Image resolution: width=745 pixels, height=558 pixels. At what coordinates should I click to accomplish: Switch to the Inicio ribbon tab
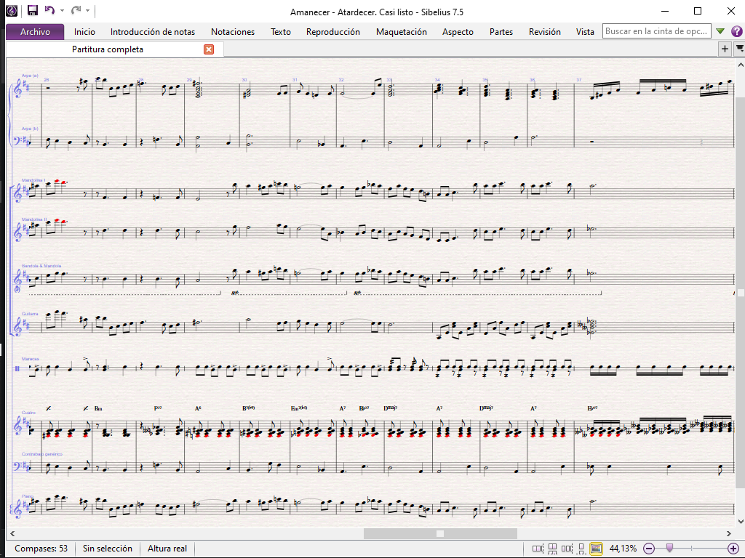84,32
